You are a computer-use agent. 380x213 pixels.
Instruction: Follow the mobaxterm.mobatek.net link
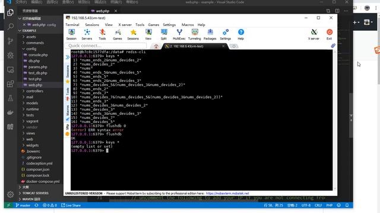227,193
